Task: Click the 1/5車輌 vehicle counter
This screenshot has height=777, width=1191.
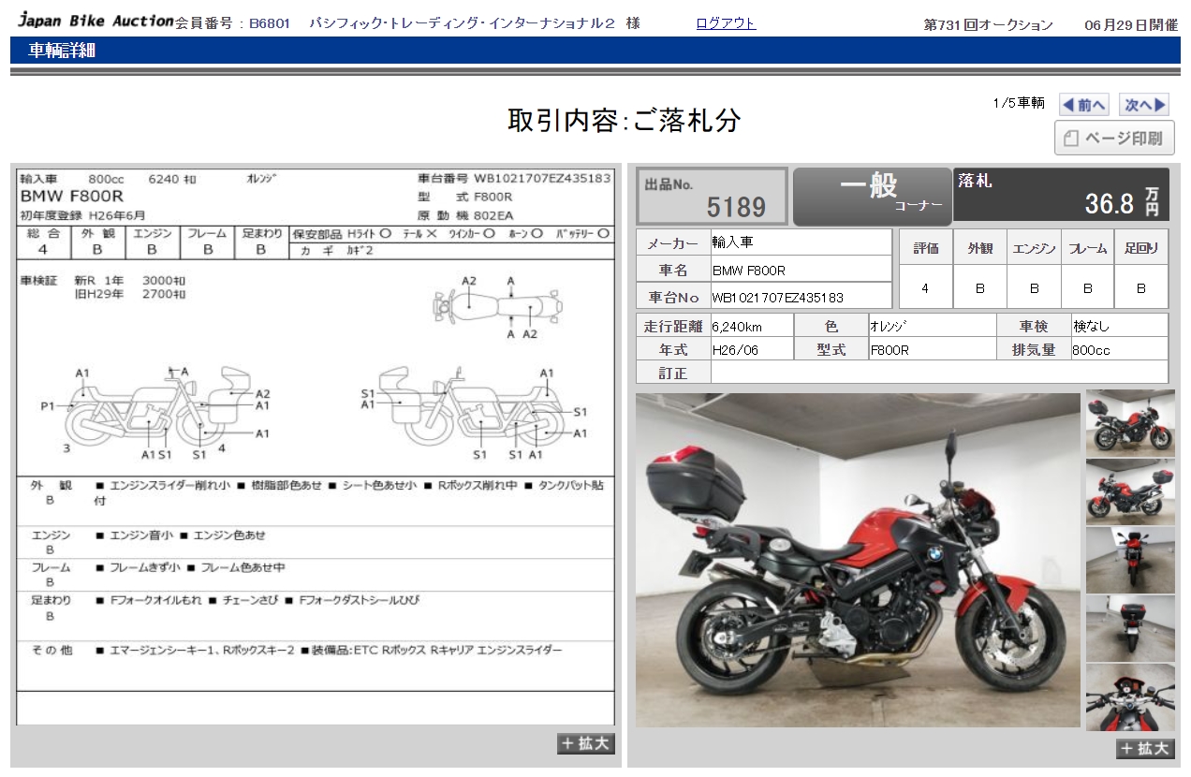Action: pos(1019,103)
